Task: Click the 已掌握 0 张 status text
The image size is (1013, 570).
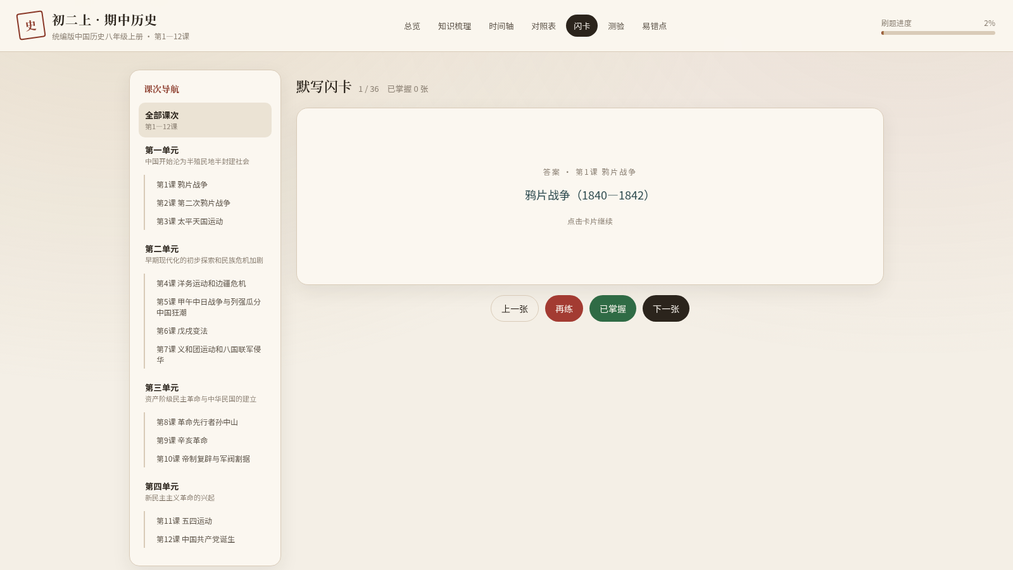Action: 408,89
